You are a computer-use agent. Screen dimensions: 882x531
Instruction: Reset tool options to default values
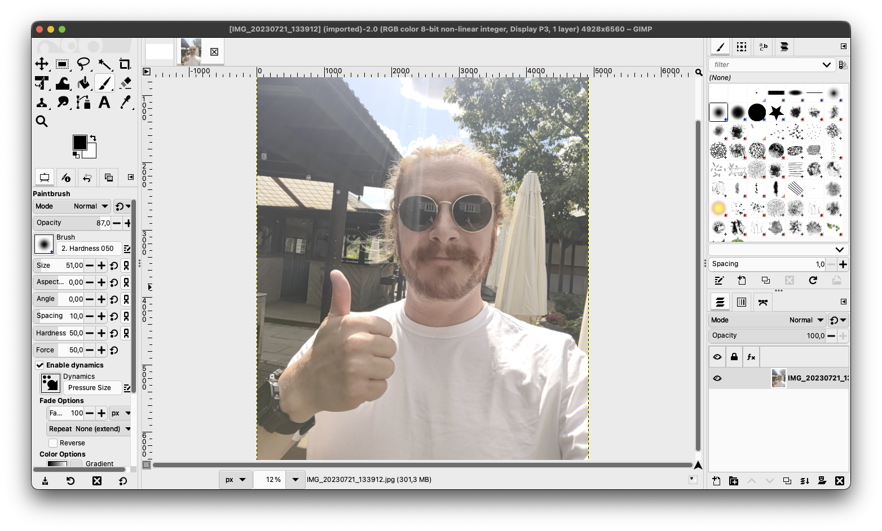123,481
